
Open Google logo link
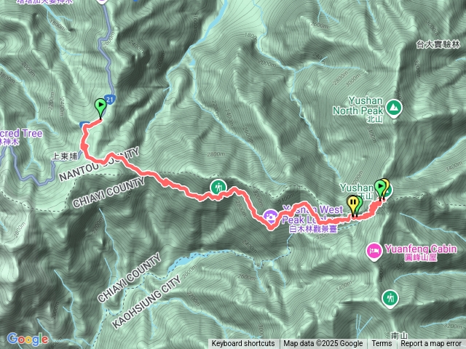[x=28, y=339]
